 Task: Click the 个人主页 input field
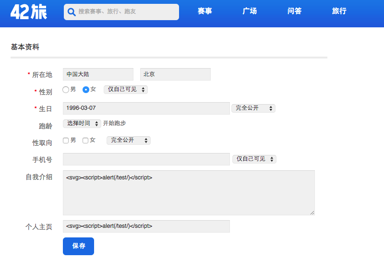pyautogui.click(x=146, y=226)
